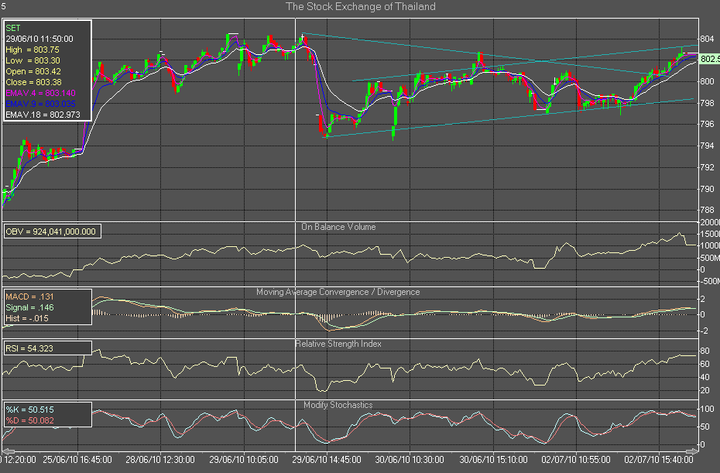Click the 804 price axis label
The height and width of the screenshot is (473, 720).
[707, 39]
